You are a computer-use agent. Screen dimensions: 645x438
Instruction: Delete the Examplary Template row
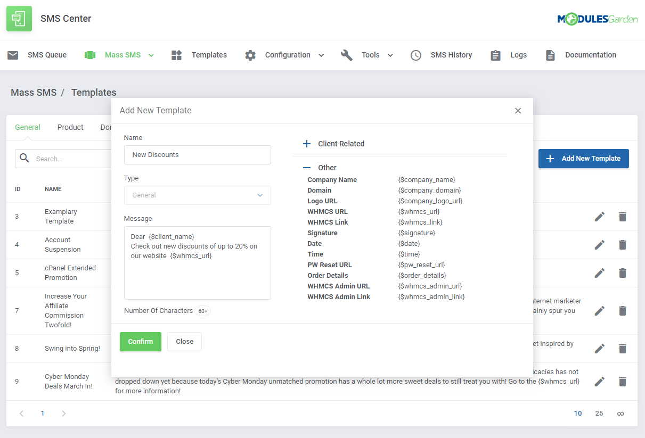622,217
